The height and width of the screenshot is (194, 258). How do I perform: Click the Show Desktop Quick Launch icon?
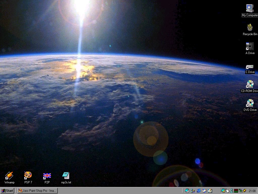(x=210, y=191)
